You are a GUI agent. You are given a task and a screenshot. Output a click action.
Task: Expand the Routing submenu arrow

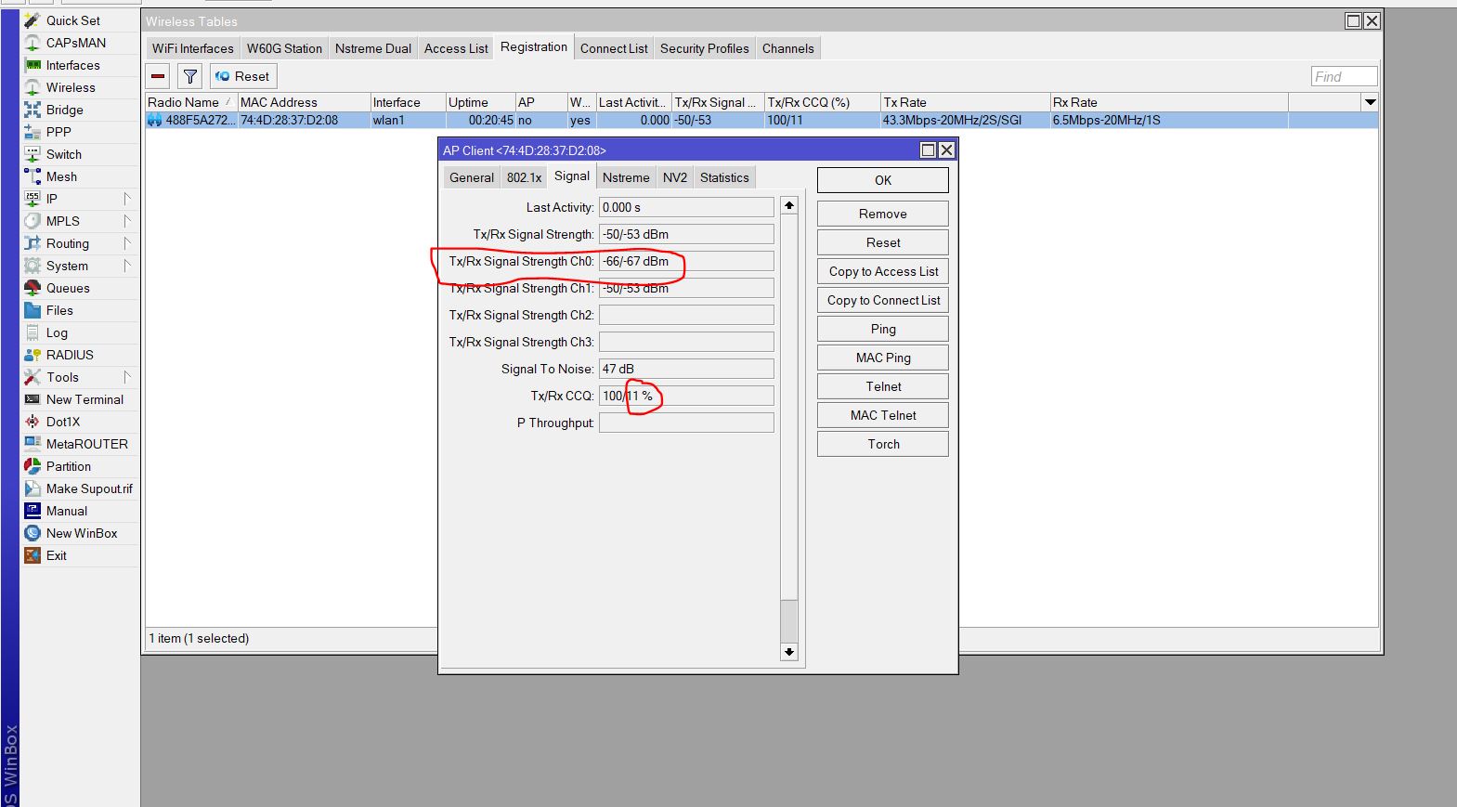[127, 243]
